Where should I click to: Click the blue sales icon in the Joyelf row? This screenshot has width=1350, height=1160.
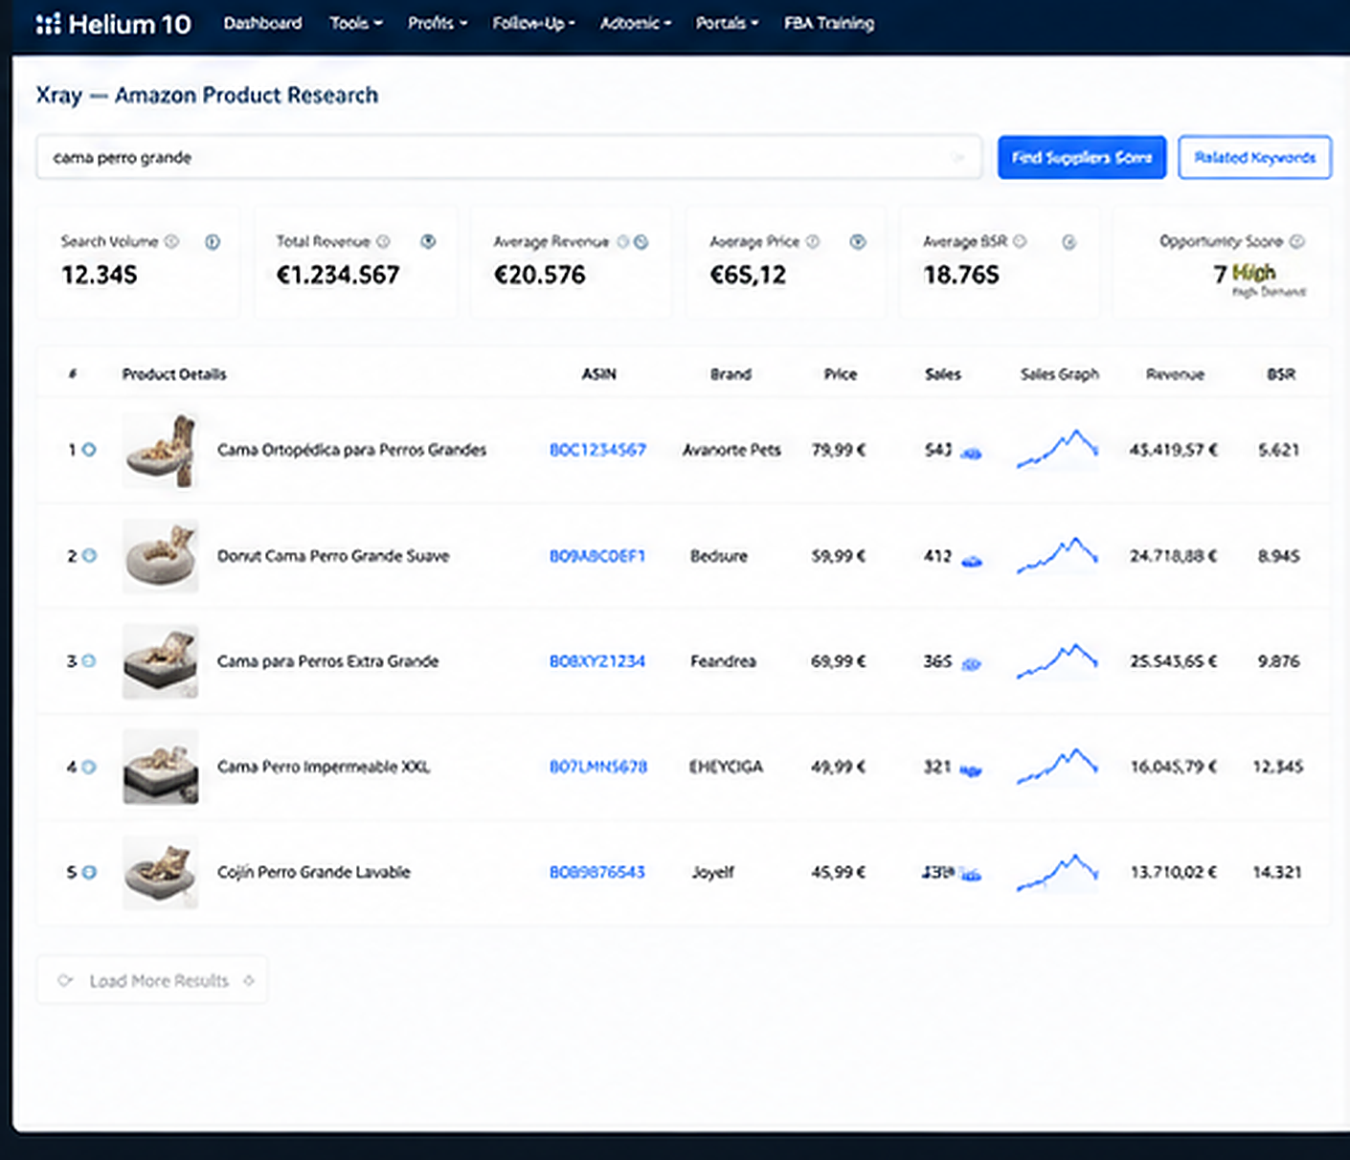970,875
